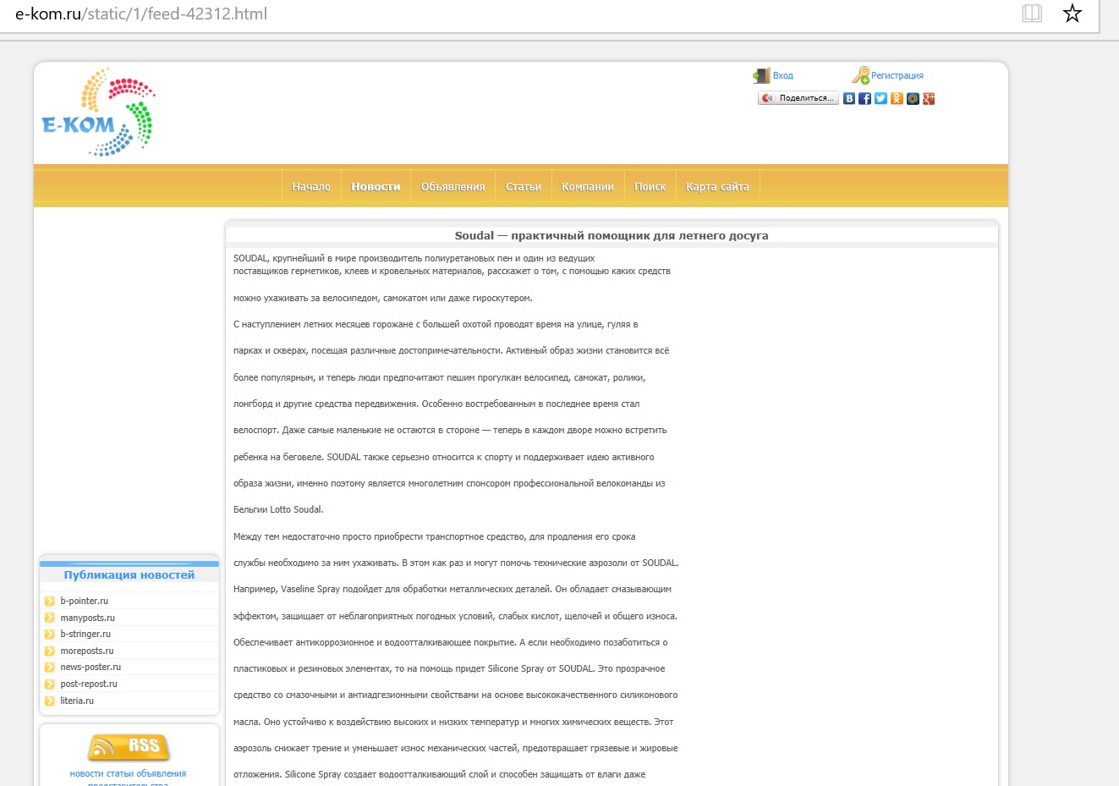Click the RSS 'объявления' link
The height and width of the screenshot is (786, 1119).
point(160,773)
